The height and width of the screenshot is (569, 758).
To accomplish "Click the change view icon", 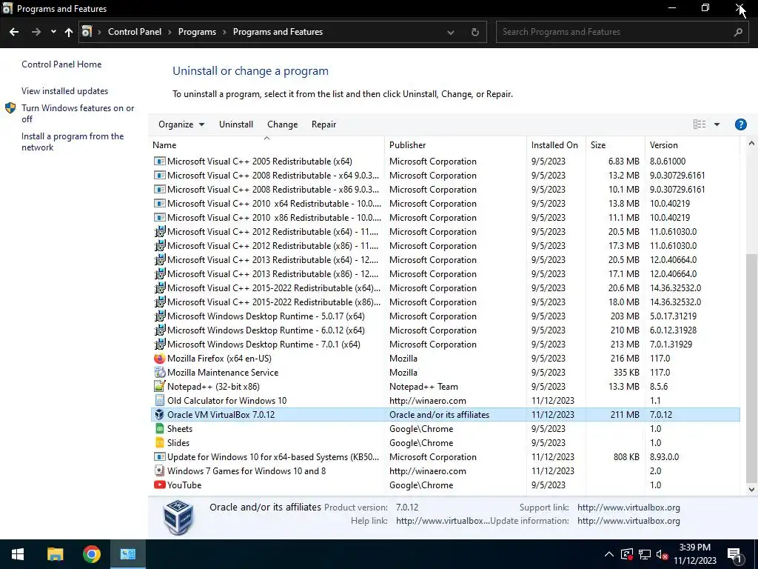I will [699, 124].
